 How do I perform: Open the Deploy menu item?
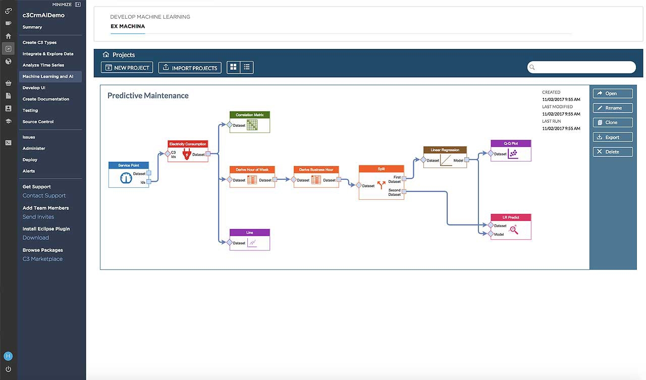[x=30, y=159]
